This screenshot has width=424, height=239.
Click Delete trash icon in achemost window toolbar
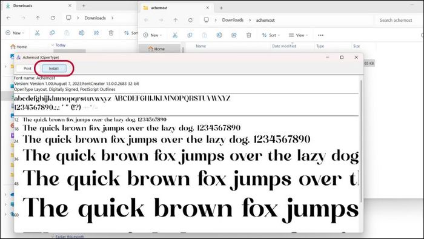coord(249,35)
